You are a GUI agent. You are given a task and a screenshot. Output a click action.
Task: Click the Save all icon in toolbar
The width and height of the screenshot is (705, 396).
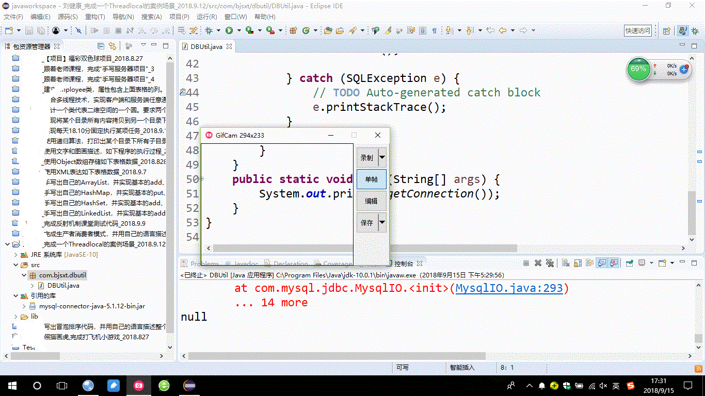pos(41,30)
